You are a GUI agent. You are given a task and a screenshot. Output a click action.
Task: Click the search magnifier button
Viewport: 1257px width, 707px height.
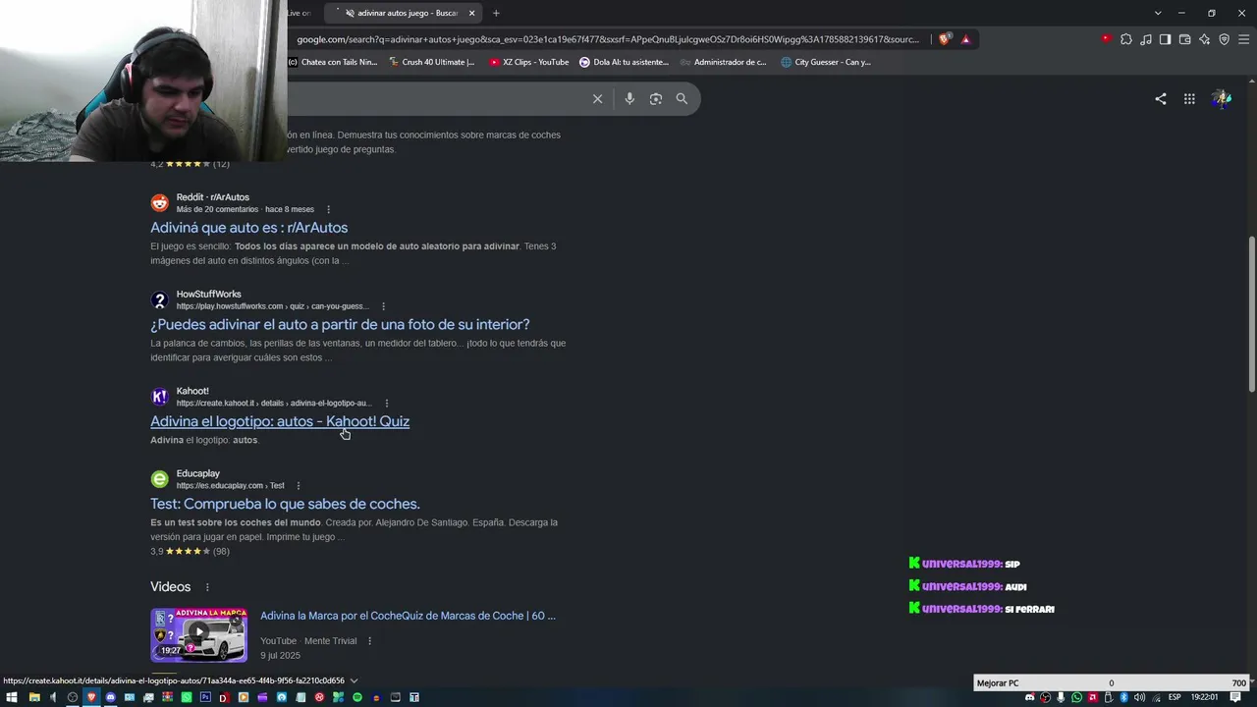[682, 98]
